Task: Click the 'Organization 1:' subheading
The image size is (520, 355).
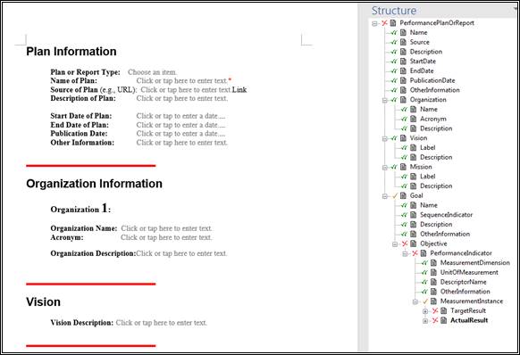Action: tap(80, 209)
